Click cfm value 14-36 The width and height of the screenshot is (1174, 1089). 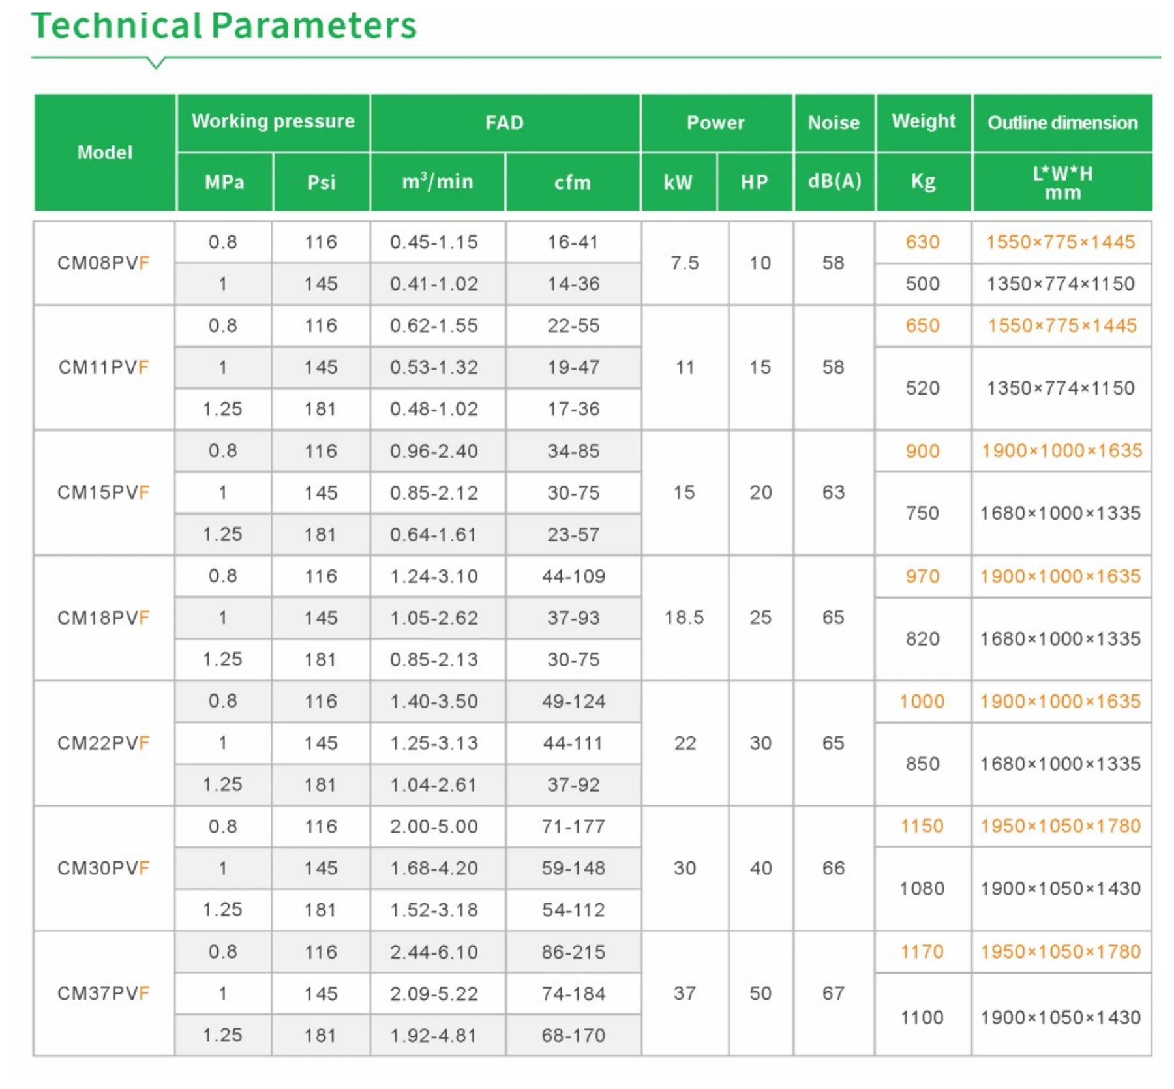tap(573, 284)
